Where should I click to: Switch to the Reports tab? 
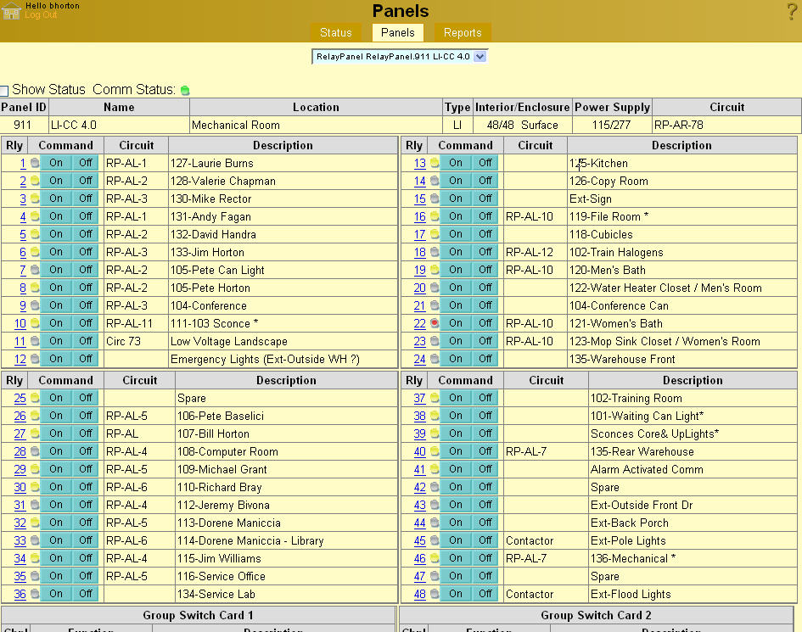pyautogui.click(x=463, y=33)
